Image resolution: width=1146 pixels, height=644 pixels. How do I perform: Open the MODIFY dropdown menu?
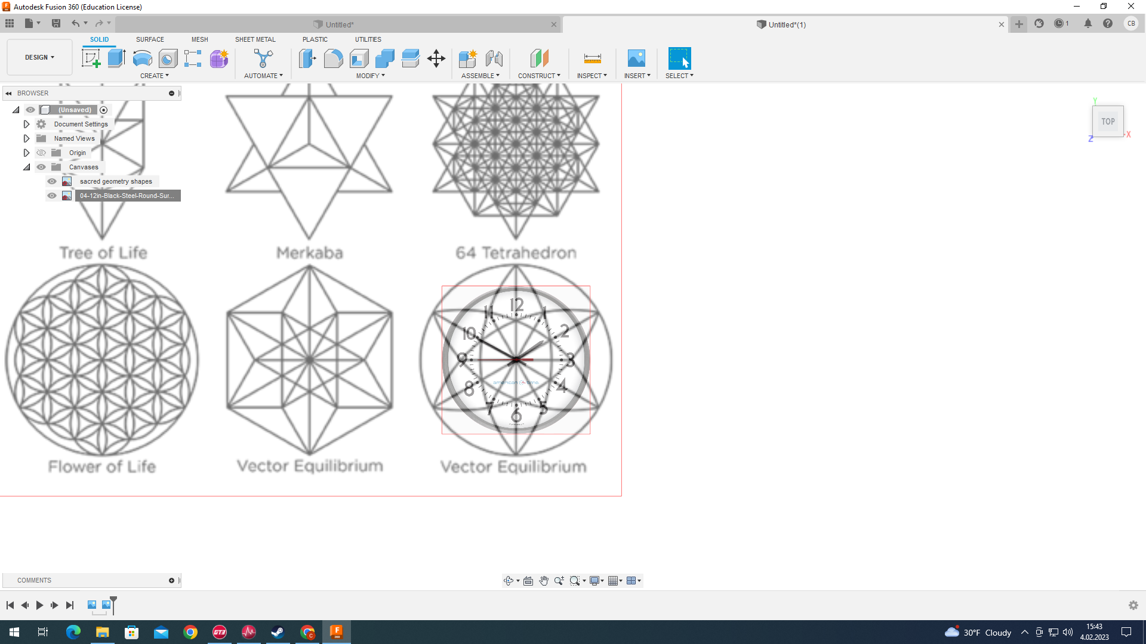(370, 75)
